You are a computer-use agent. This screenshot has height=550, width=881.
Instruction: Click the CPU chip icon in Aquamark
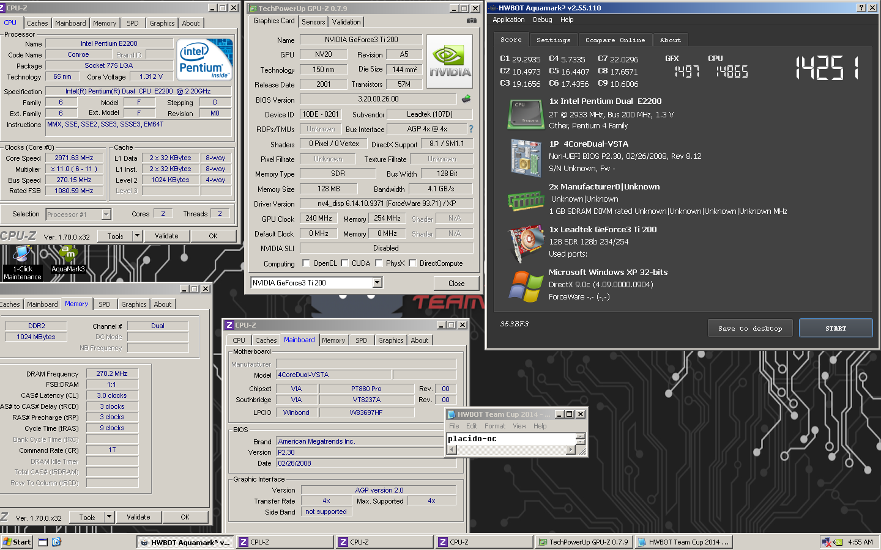coord(526,114)
